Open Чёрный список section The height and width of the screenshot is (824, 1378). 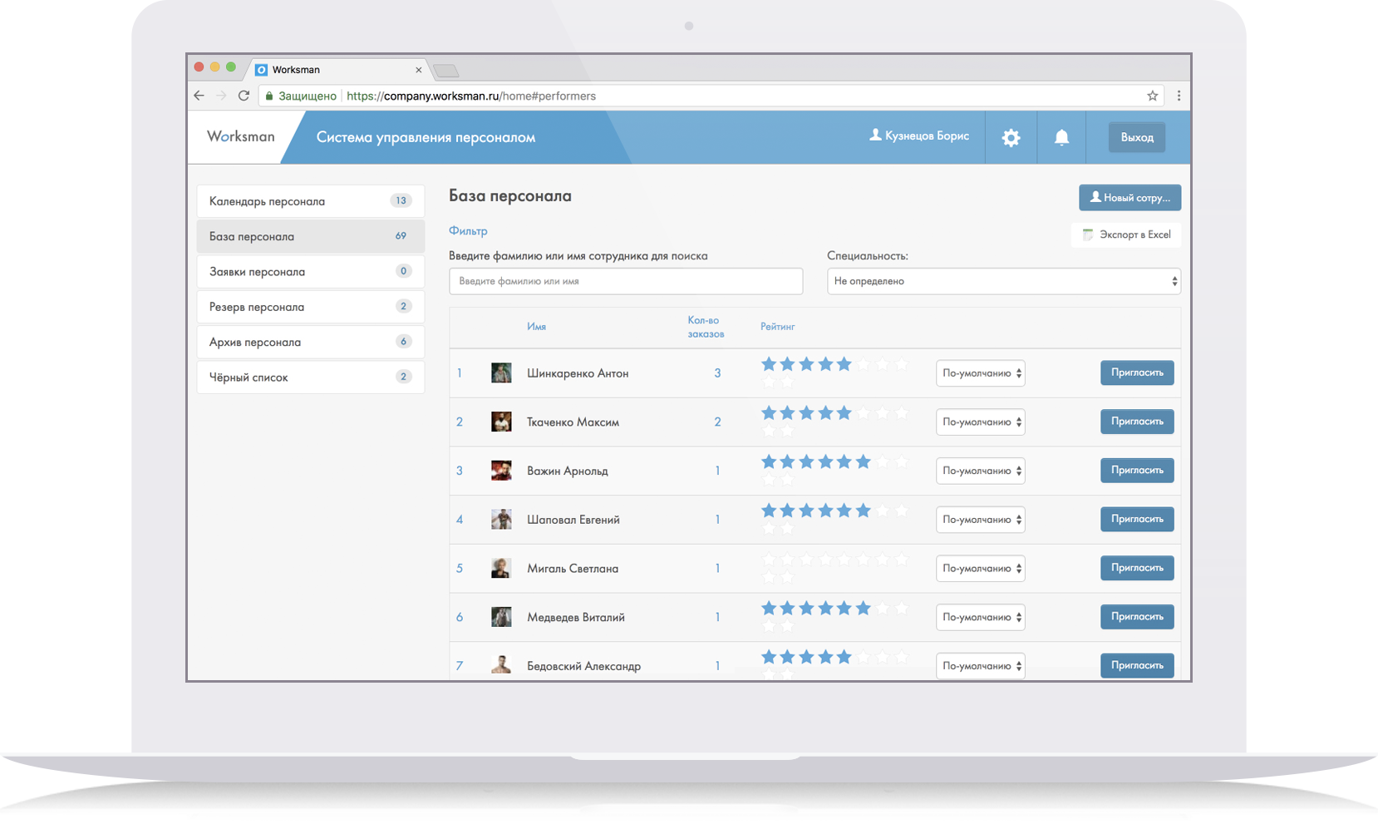311,377
